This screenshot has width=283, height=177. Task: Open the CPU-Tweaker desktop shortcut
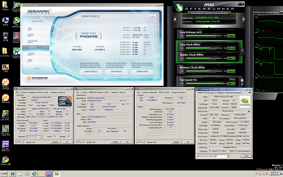6,131
